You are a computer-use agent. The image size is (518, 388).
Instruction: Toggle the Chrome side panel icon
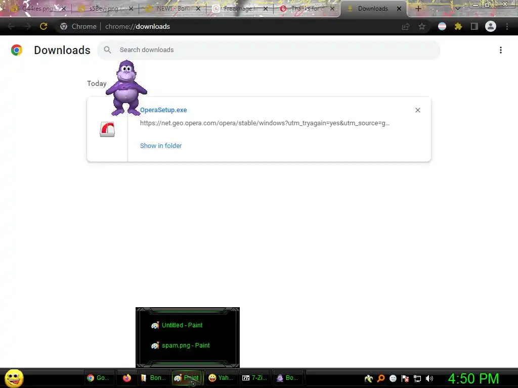pyautogui.click(x=474, y=26)
